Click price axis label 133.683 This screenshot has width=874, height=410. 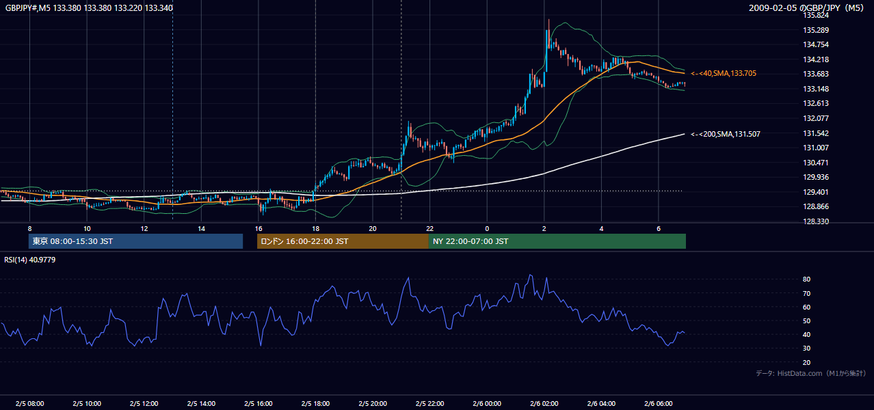point(815,74)
